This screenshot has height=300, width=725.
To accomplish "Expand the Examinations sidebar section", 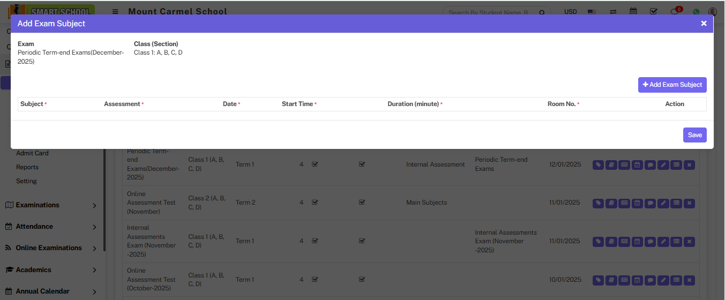I will 51,205.
